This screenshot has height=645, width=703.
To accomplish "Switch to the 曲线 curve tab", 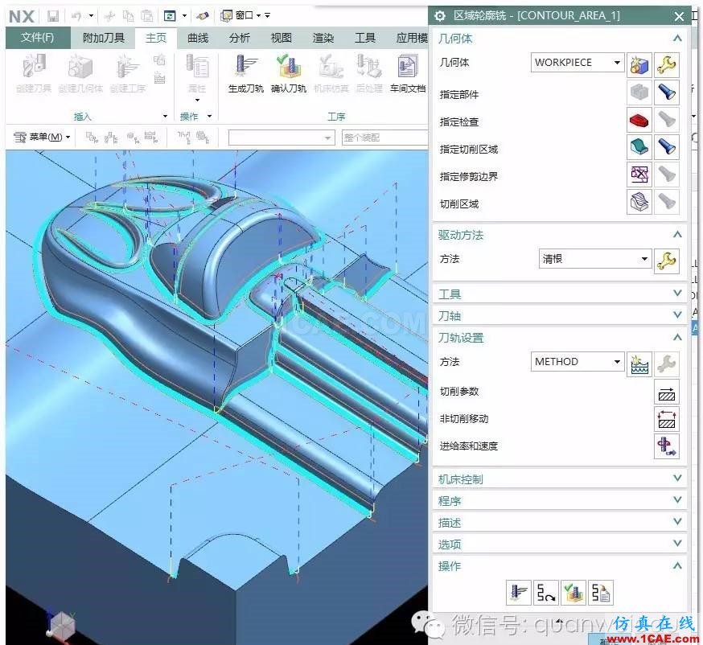I will click(198, 38).
